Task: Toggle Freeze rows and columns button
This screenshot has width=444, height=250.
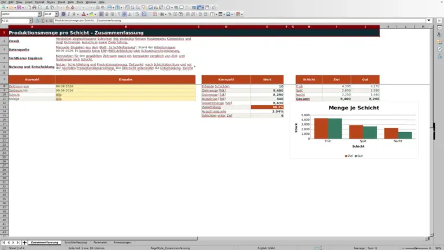Action: (199, 8)
